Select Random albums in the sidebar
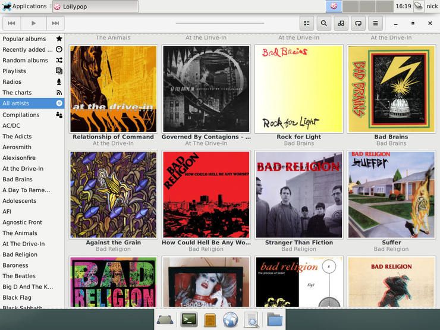 click(32, 60)
